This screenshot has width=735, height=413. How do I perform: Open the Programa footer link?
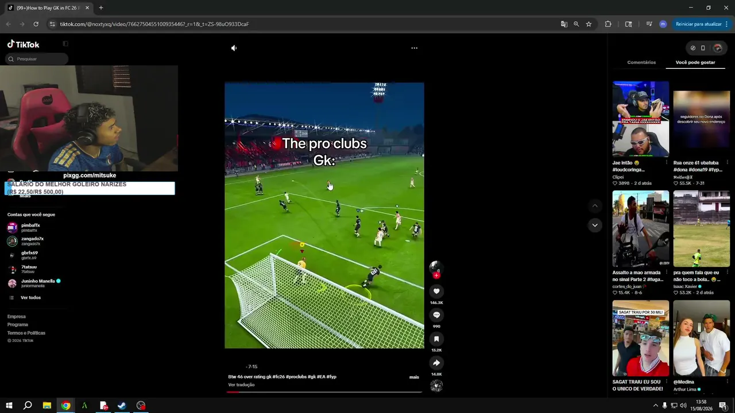tap(18, 325)
